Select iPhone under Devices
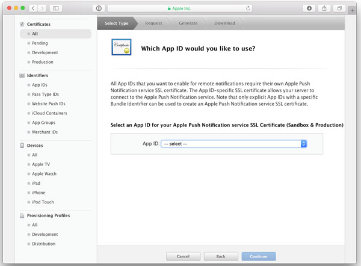Image resolution: width=361 pixels, height=266 pixels. 40,192
